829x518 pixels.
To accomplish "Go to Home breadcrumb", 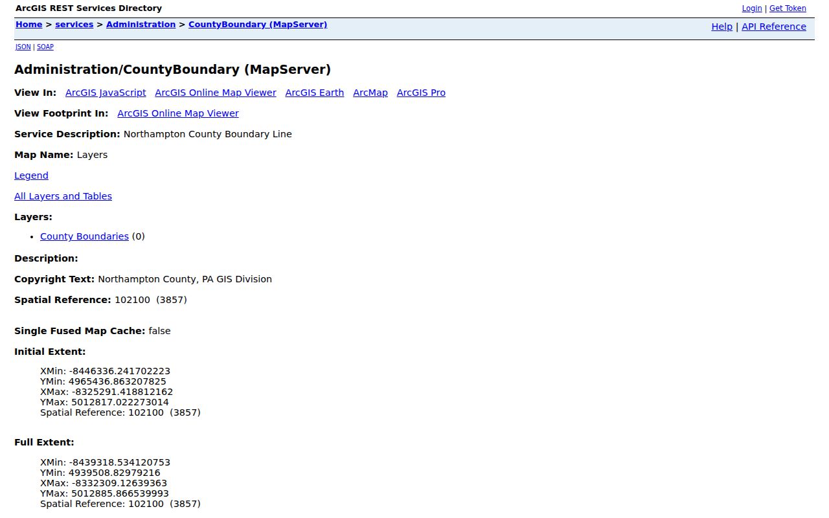I will point(29,25).
